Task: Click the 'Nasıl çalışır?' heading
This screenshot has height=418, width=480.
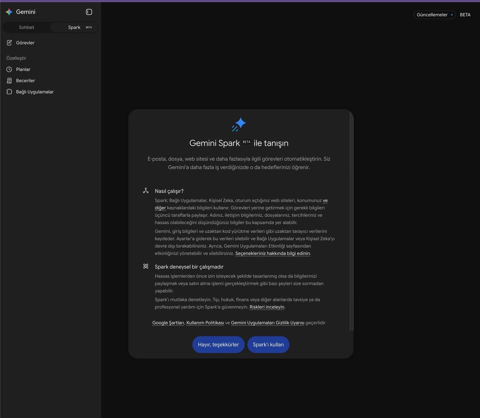Action: tap(169, 191)
